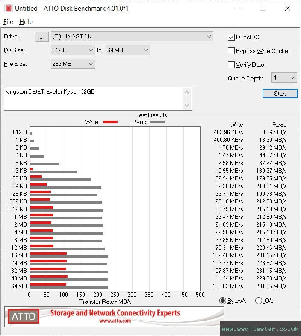This screenshot has height=336, width=301.
Task: Click the 111.34 MB/s write value
Action: [228, 278]
